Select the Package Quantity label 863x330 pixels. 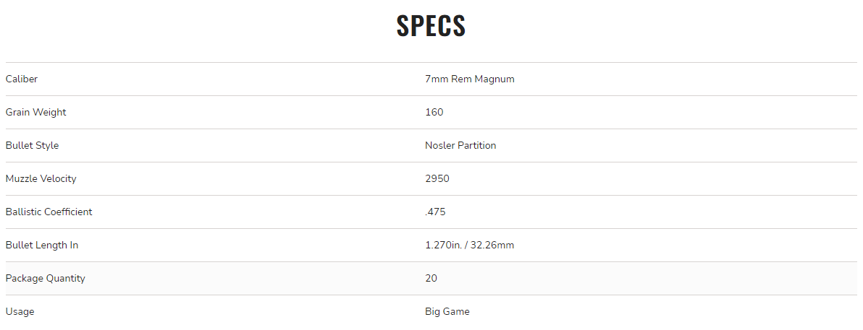pos(45,279)
